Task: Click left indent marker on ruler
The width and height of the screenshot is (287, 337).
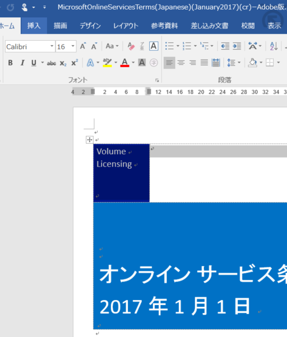Action: coord(92,92)
